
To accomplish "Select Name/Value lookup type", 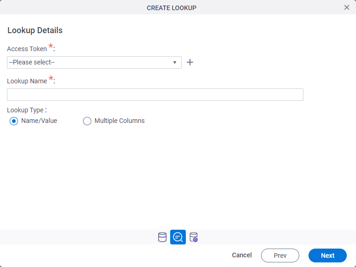I will pyautogui.click(x=14, y=121).
